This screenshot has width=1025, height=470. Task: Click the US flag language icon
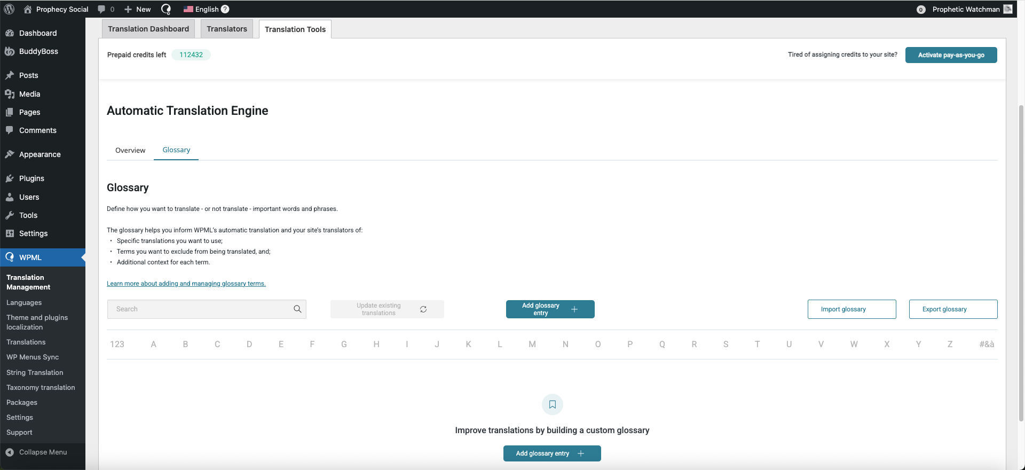188,9
